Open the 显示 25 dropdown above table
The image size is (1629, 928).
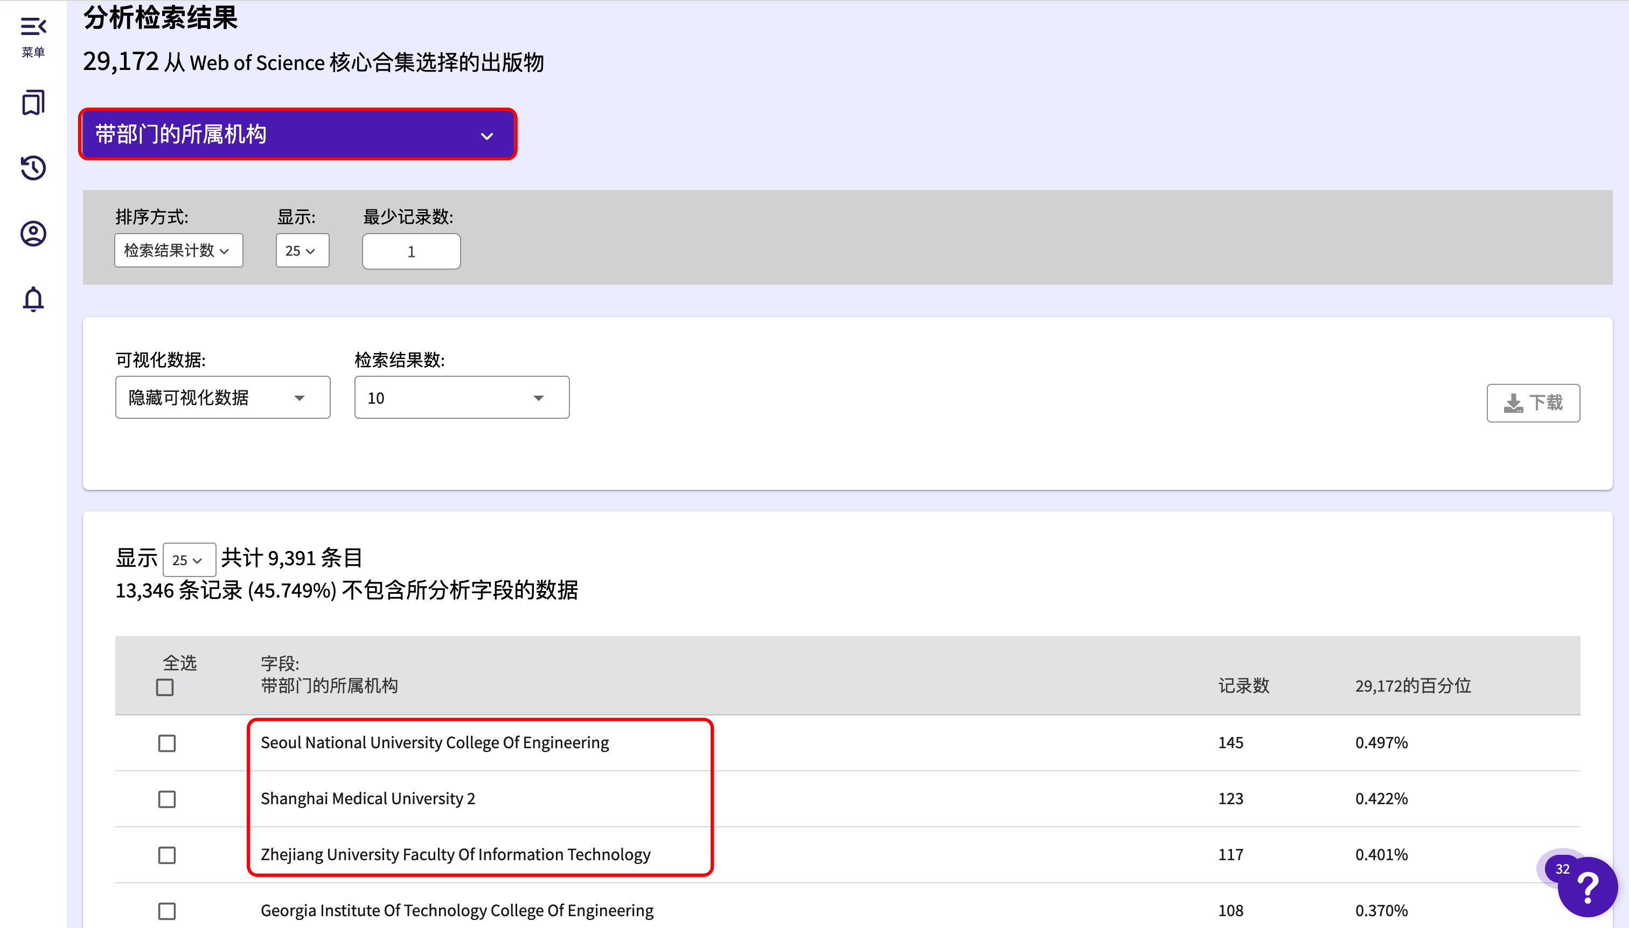[189, 560]
